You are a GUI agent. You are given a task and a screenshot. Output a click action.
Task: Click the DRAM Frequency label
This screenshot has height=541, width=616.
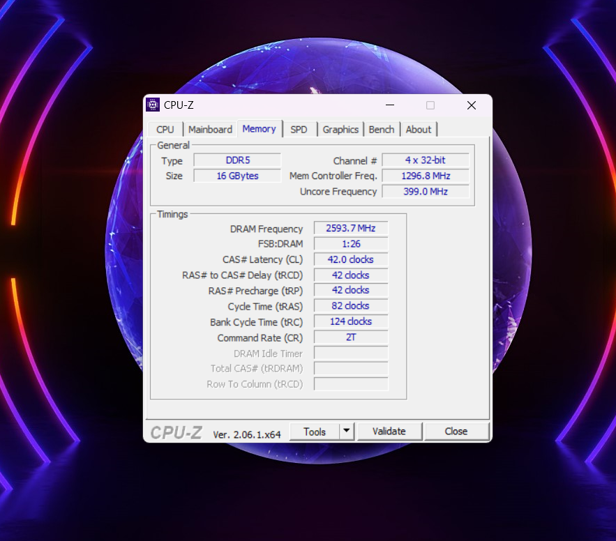click(x=266, y=229)
